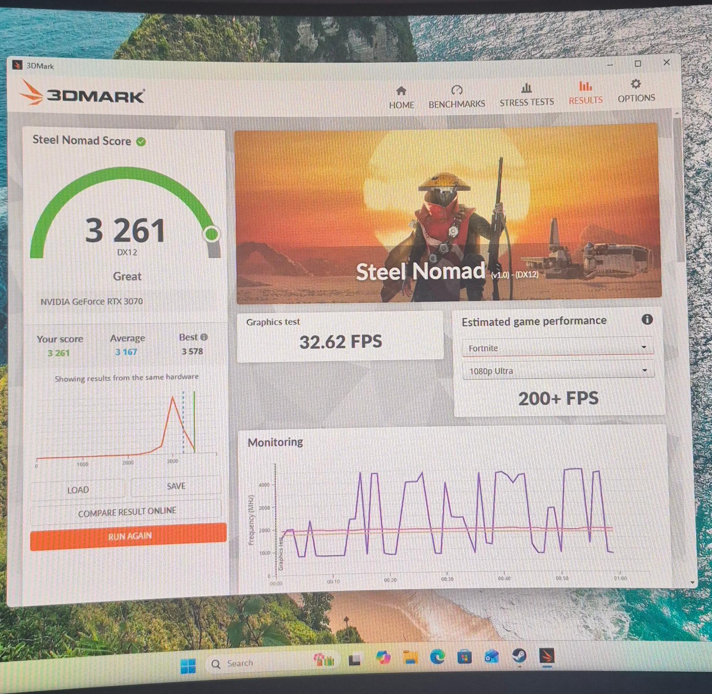Click the LOAD button
The image size is (712, 694).
click(78, 490)
